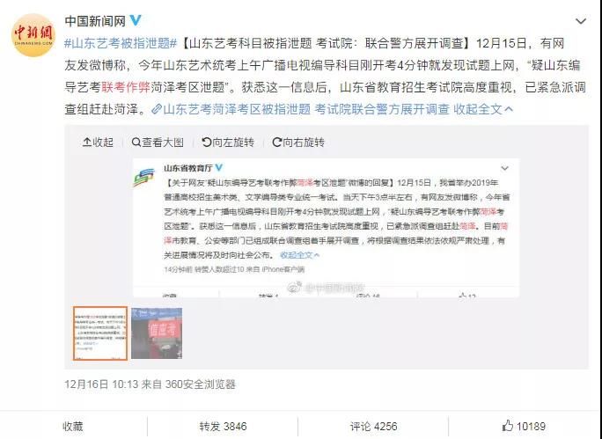Rotate image left with 向左旋转

(x=228, y=143)
